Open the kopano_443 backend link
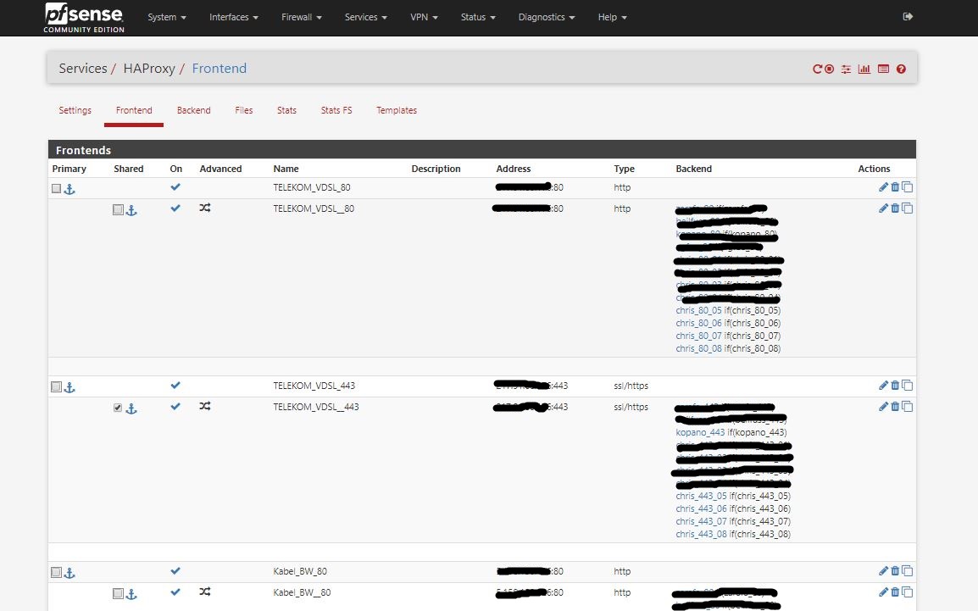This screenshot has width=978, height=611. (x=700, y=432)
